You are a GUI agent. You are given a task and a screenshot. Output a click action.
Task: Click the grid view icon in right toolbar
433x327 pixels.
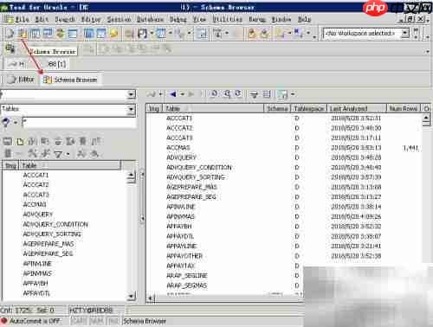tap(267, 94)
